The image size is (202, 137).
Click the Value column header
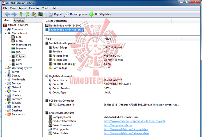point(142,39)
